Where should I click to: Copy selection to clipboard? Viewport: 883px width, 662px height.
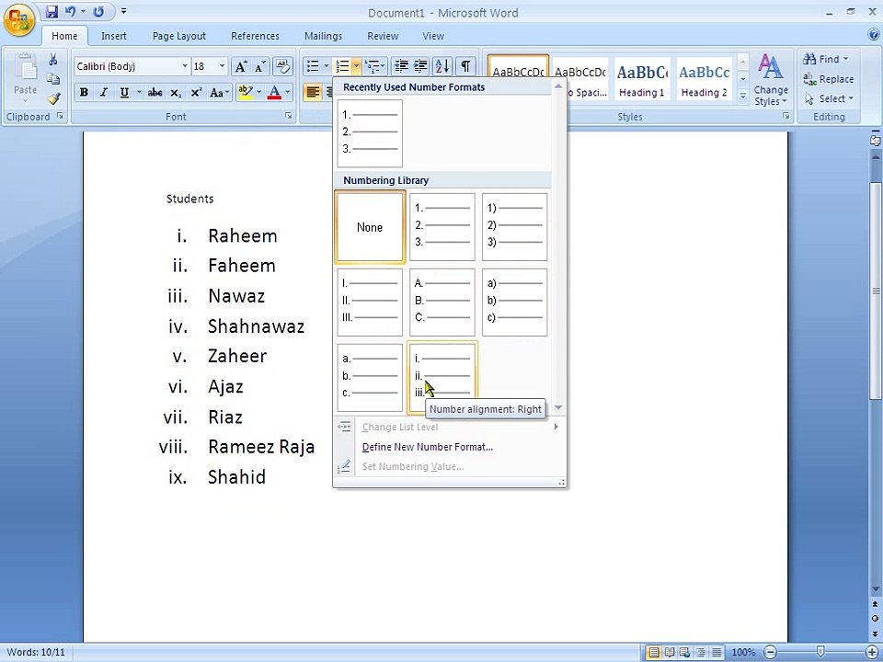click(x=53, y=79)
